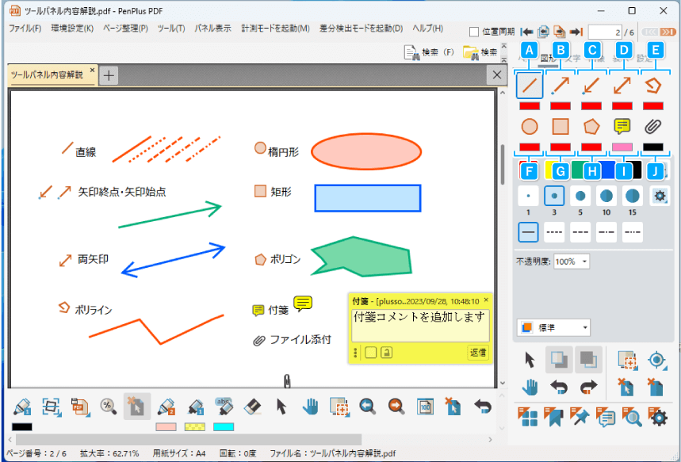The image size is (681, 462).
Task: Select line thickness 5
Action: tap(579, 195)
